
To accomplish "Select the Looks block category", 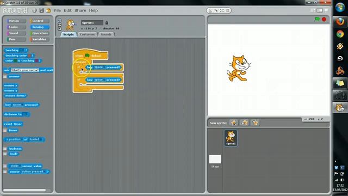I will (16, 27).
